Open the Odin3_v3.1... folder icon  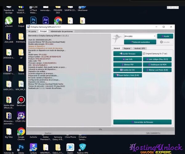pyautogui.click(x=58, y=148)
